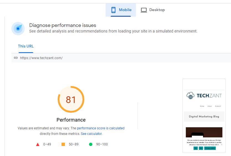Viewport: 231px width, 156px height.
Task: Open the performance score is calculated link
Action: tap(101, 128)
